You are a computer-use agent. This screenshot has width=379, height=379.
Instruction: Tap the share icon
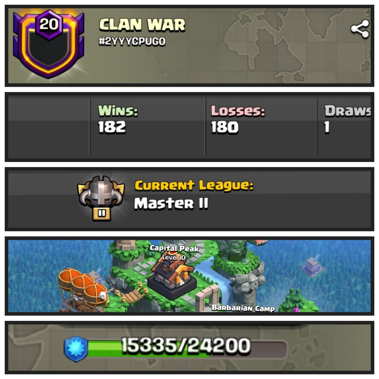360,29
